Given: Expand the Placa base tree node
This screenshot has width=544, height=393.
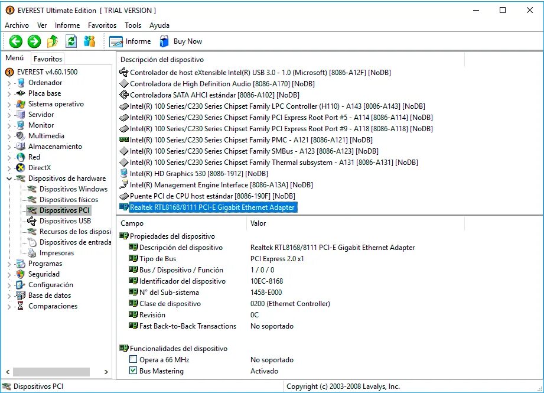Looking at the screenshot, I should point(9,93).
